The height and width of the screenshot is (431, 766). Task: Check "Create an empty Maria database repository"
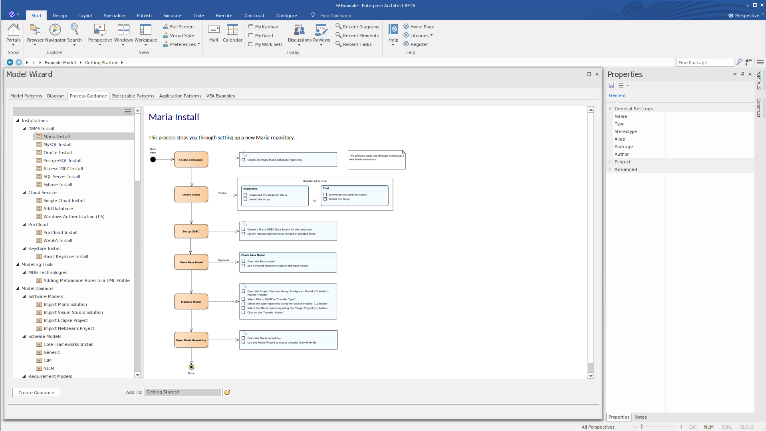click(x=244, y=159)
